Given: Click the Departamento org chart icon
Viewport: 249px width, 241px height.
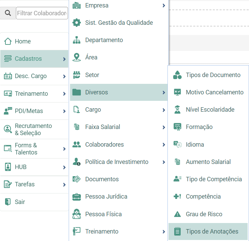Looking at the screenshot, I should click(76, 40).
